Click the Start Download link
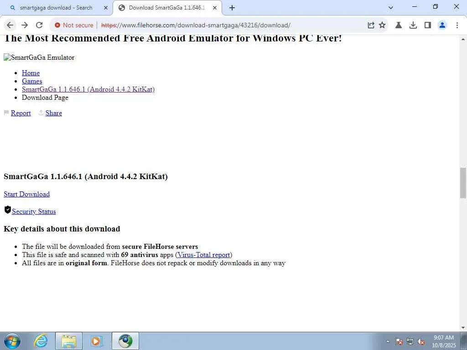The image size is (467, 350). tap(27, 194)
